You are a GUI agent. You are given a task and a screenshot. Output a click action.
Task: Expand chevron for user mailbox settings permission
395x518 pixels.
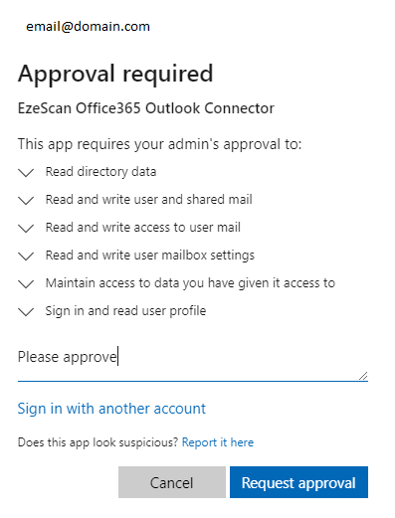[26, 257]
